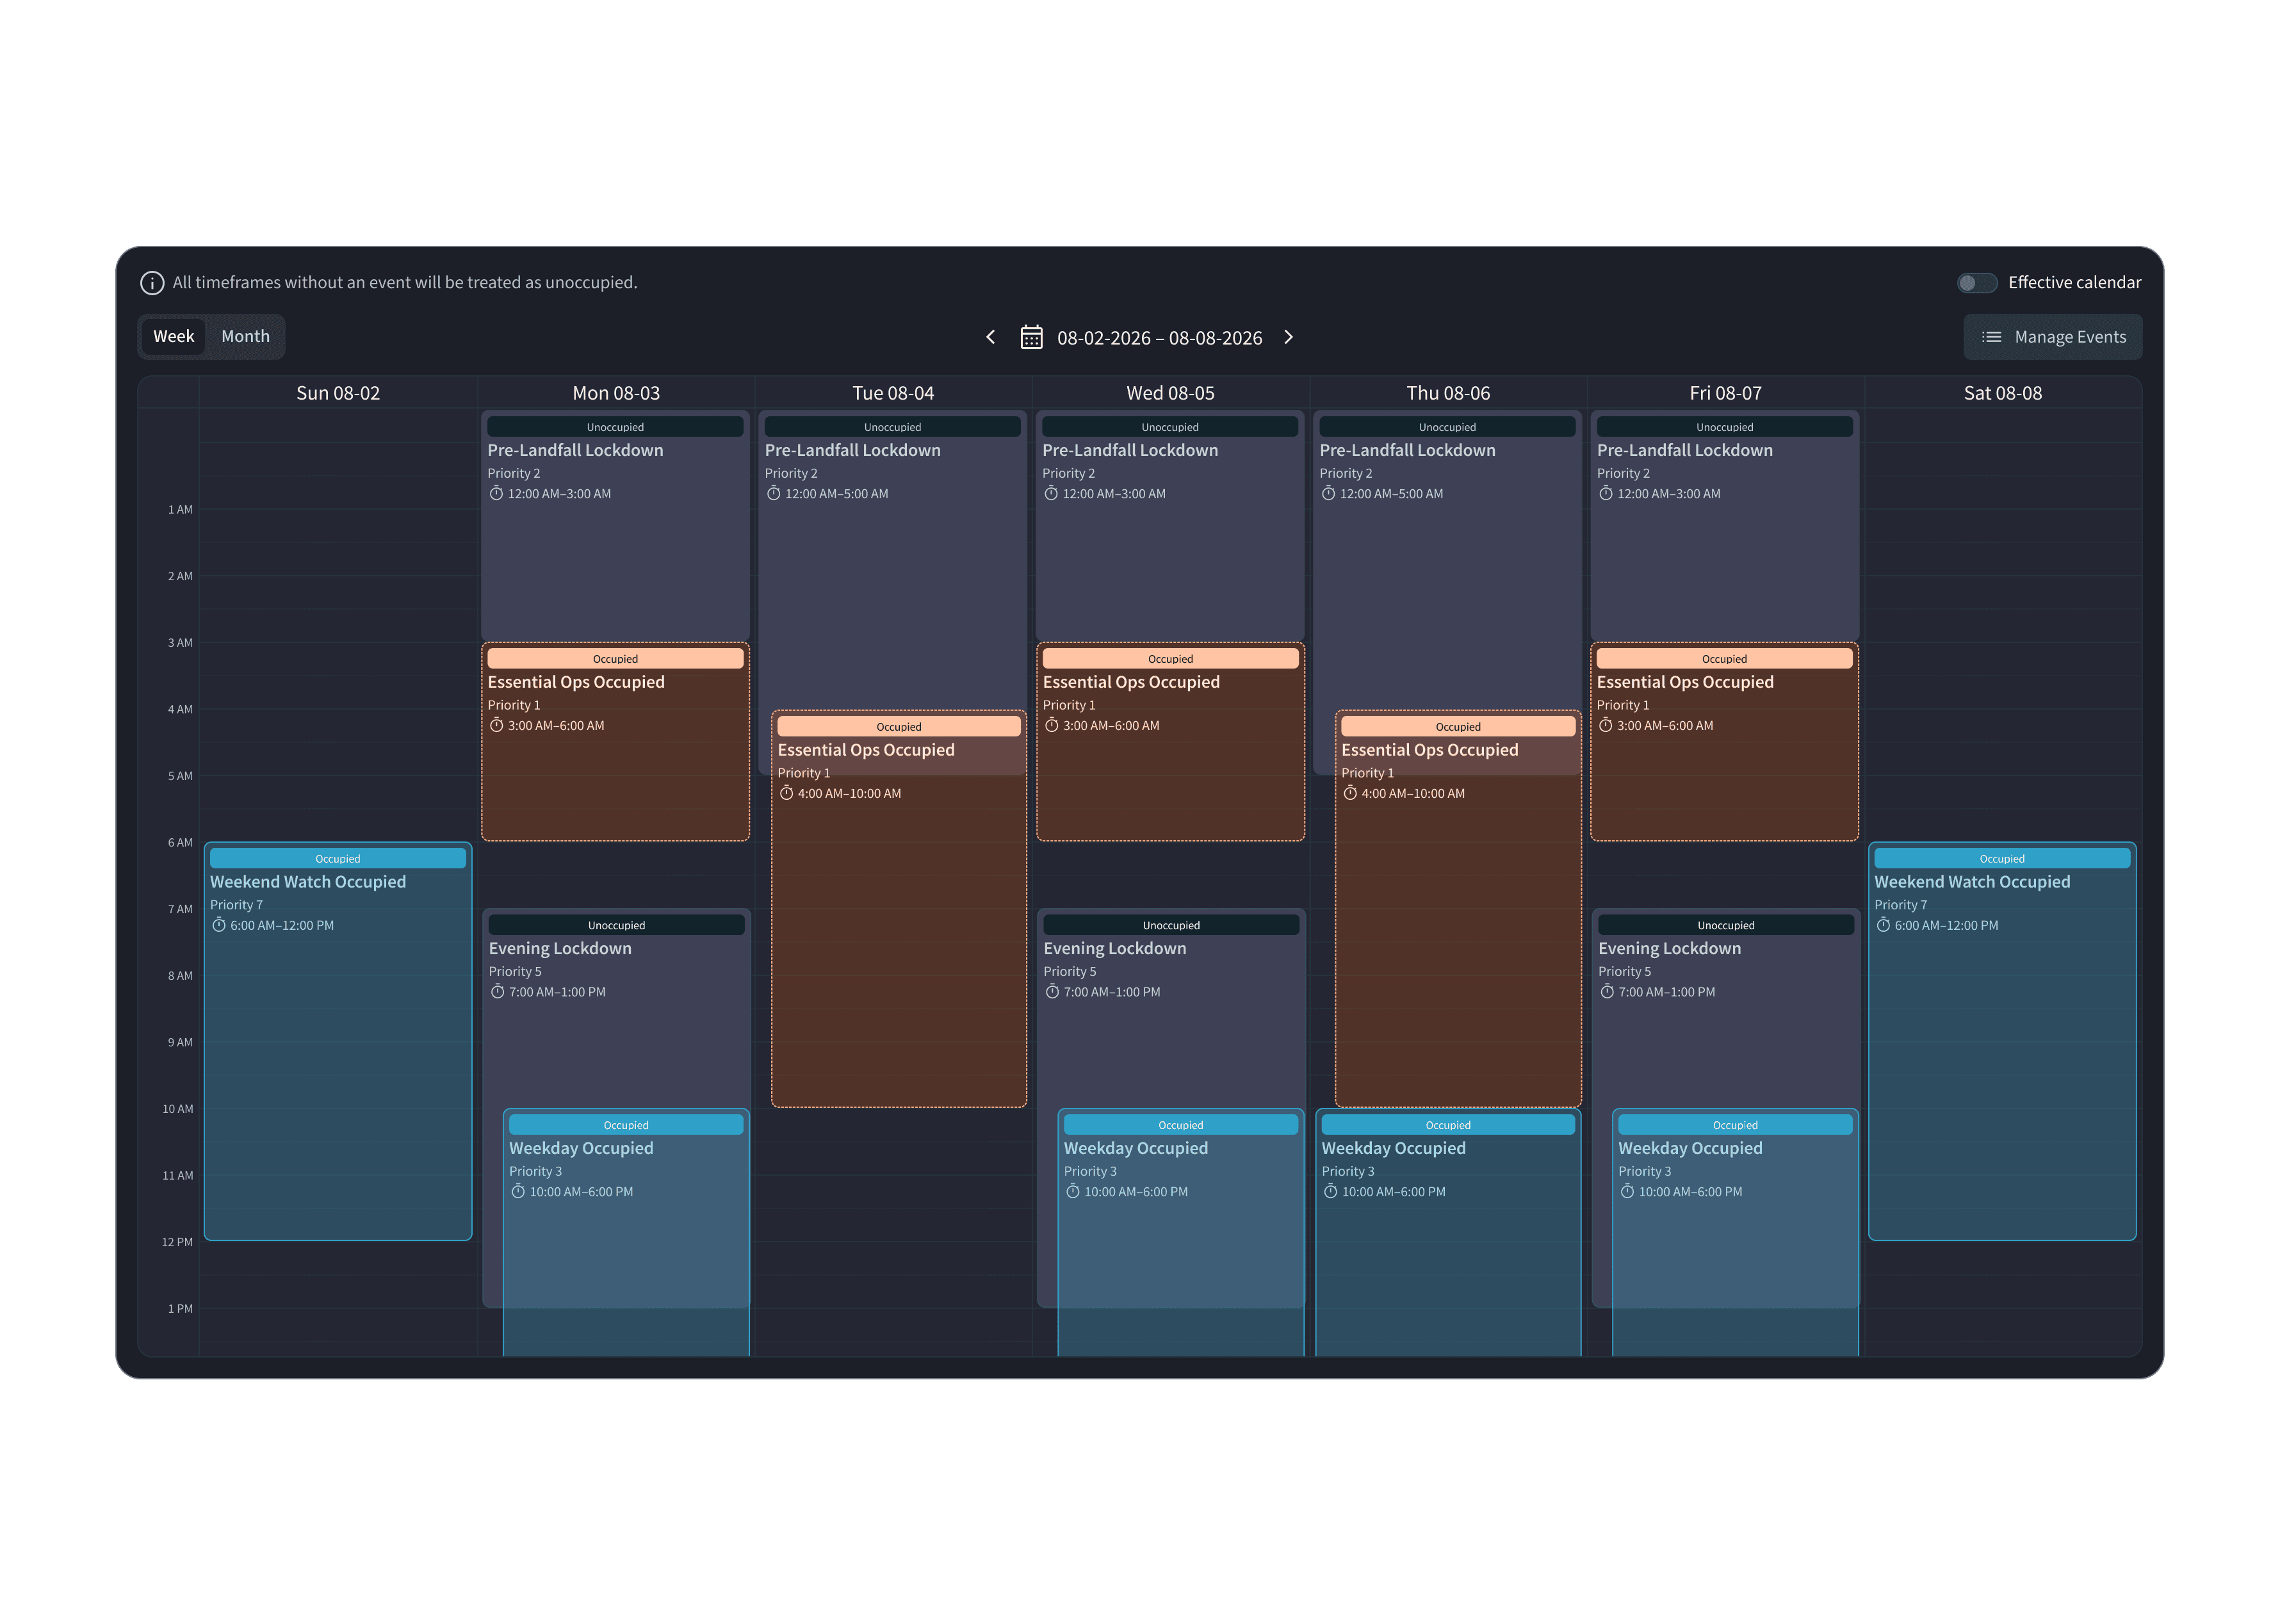Advance to next week arrow
Viewport: 2280px width, 1624px height.
(x=1289, y=337)
